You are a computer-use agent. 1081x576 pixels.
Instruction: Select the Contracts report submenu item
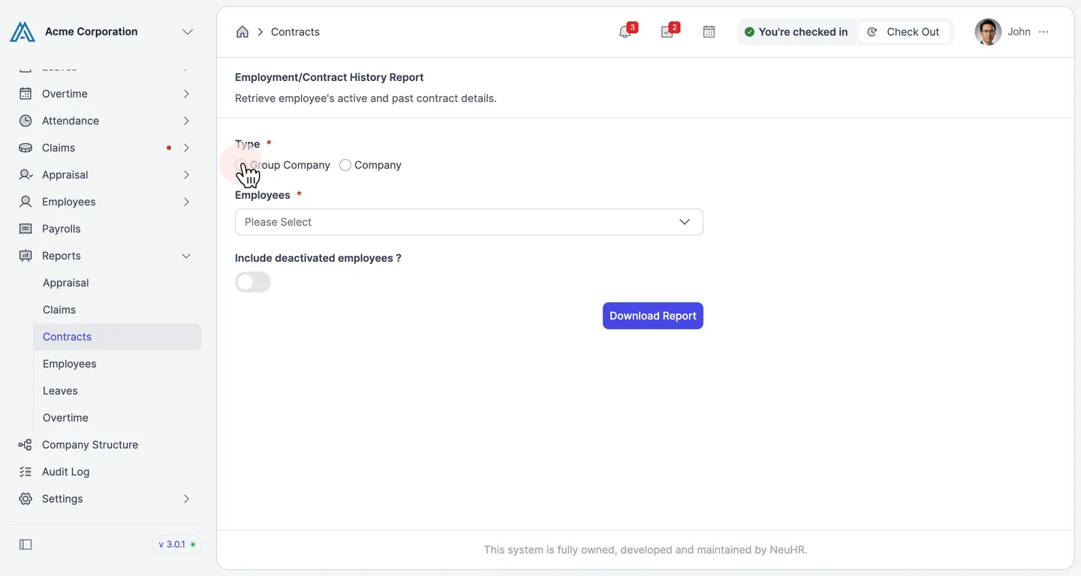click(x=117, y=337)
